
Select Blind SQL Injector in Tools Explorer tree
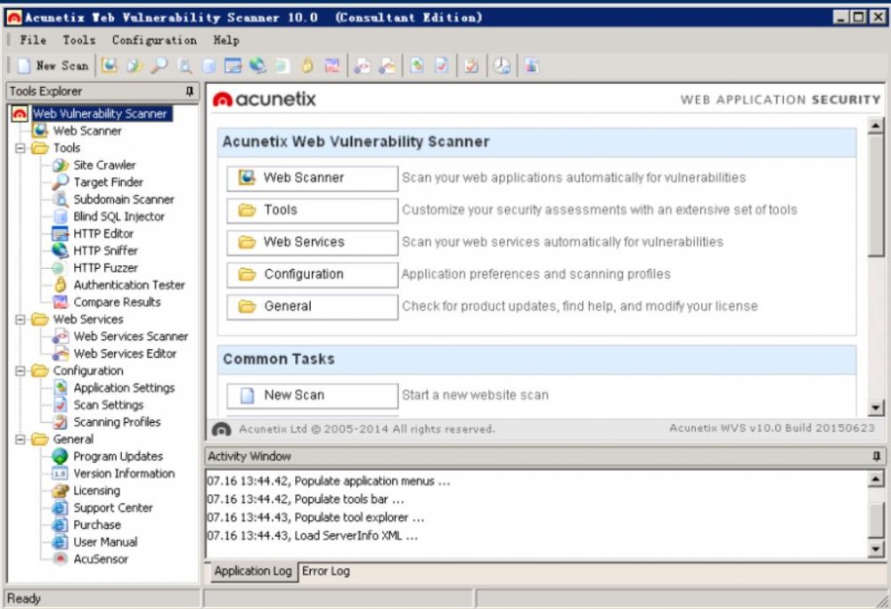119,216
